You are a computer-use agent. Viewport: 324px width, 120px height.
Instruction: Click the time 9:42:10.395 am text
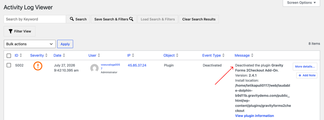66,70
